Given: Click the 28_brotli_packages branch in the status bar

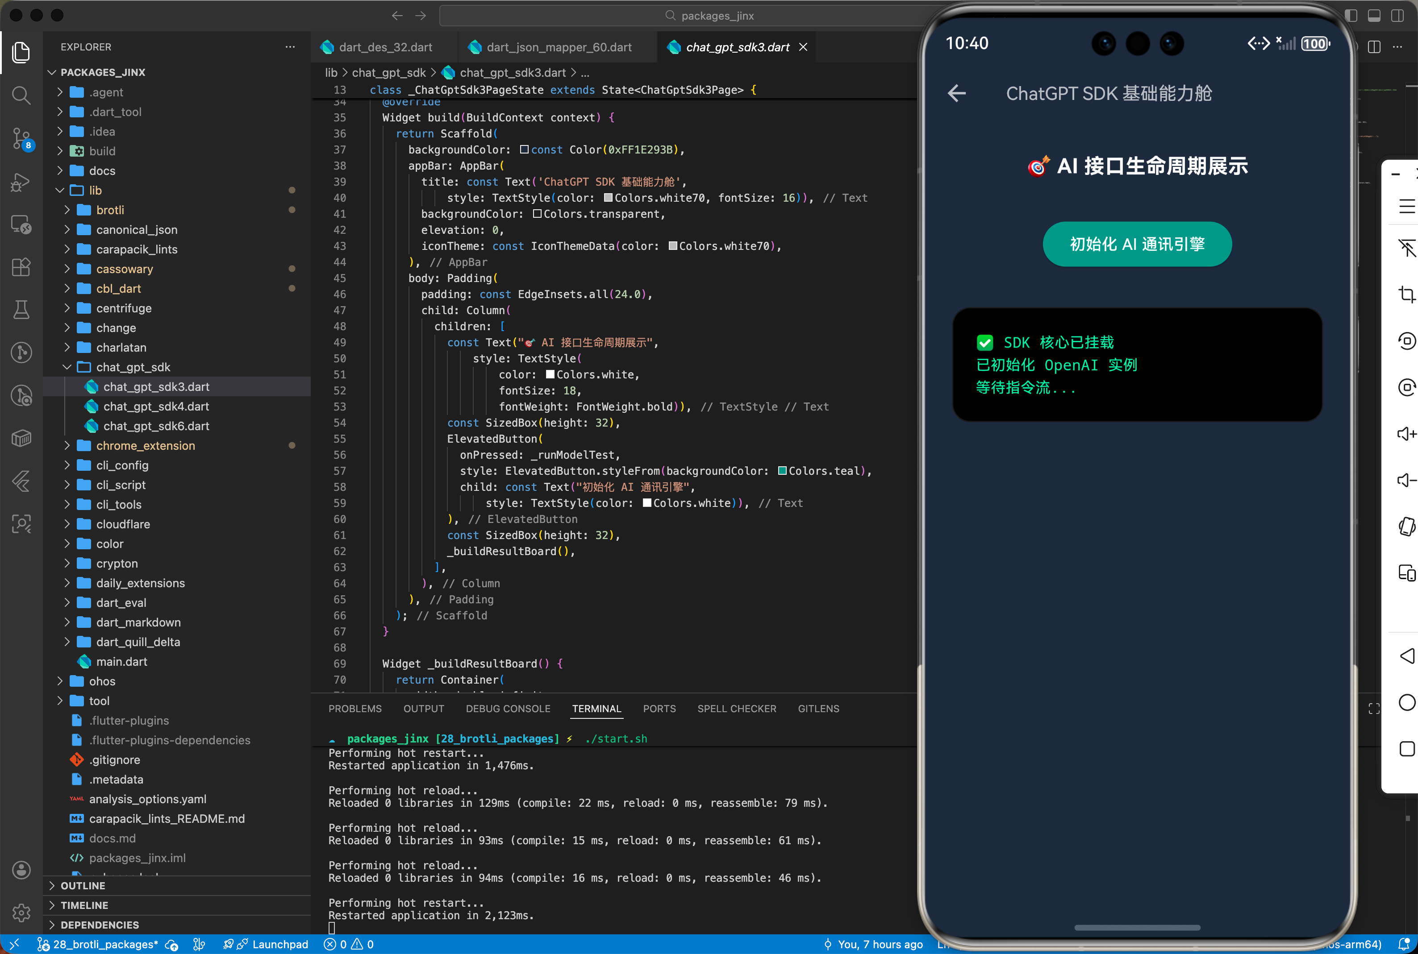Looking at the screenshot, I should coord(97,944).
